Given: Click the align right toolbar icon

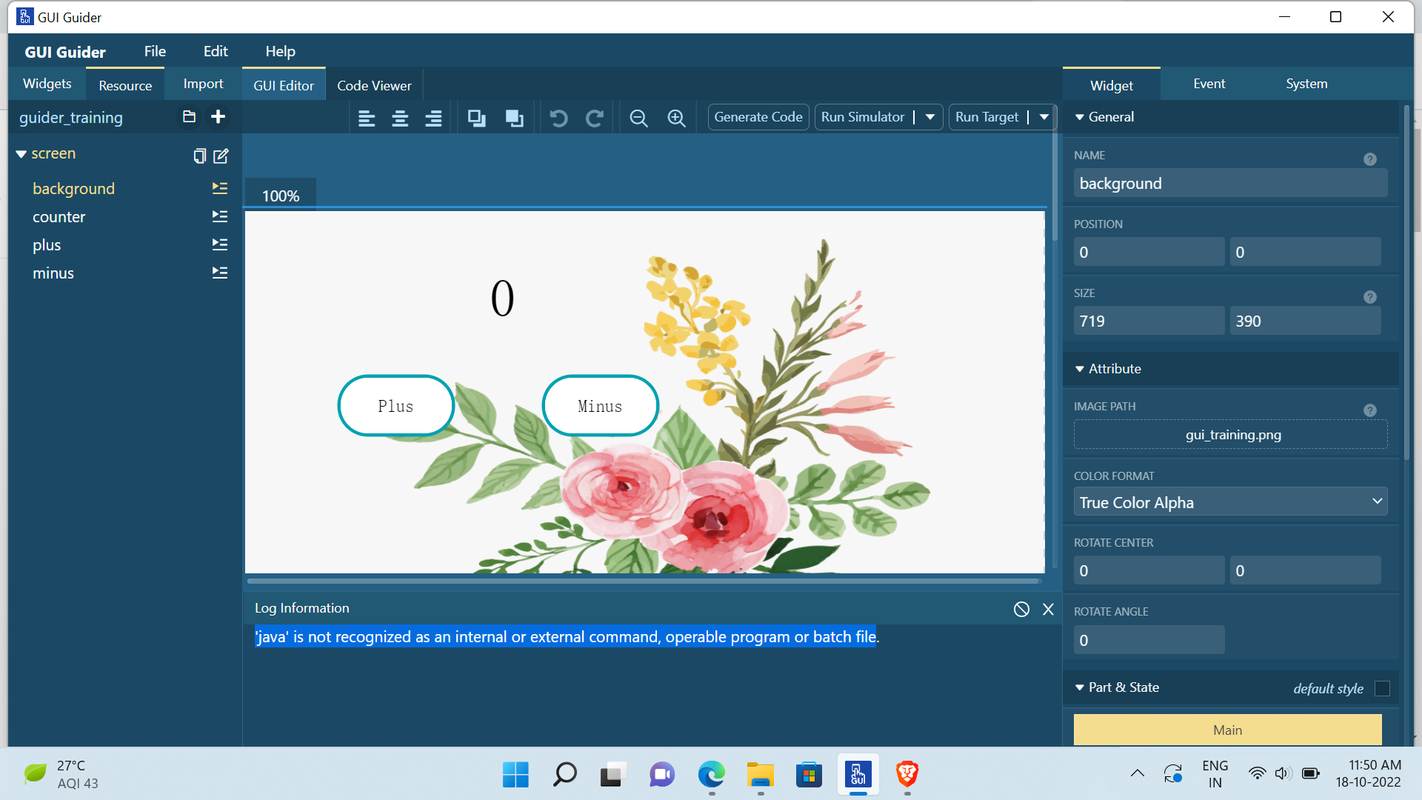Looking at the screenshot, I should 433,118.
